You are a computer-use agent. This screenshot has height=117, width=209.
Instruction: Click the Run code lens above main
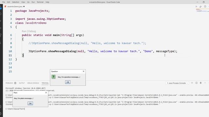pos(24,31)
